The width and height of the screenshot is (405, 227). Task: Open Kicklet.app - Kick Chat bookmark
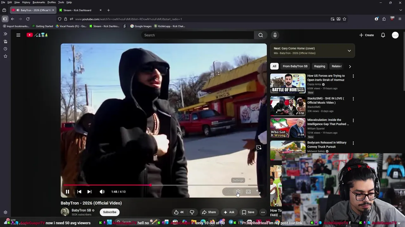(x=169, y=26)
